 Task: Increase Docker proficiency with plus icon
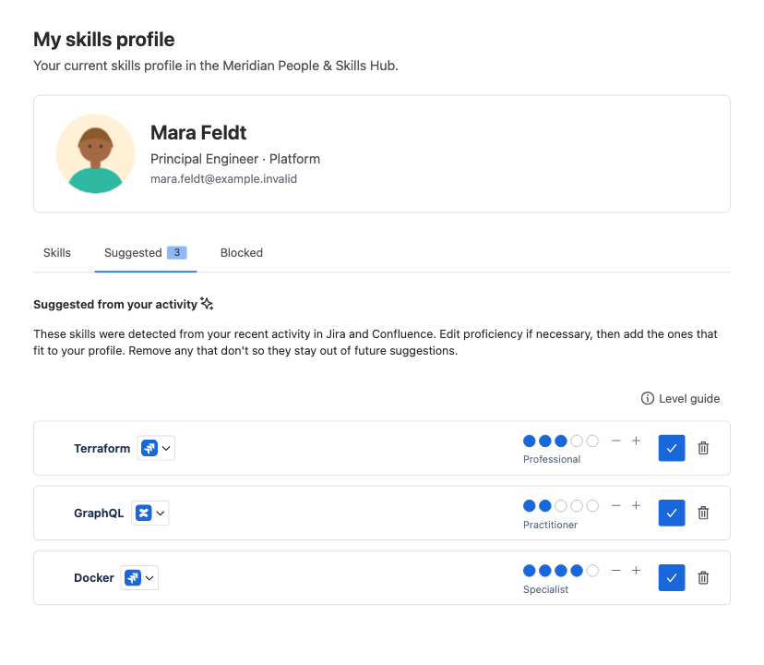point(636,571)
